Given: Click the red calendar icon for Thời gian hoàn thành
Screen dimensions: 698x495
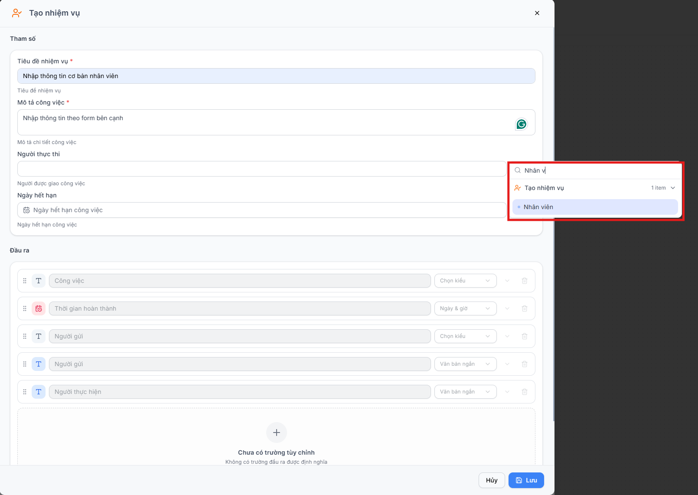Looking at the screenshot, I should [39, 308].
